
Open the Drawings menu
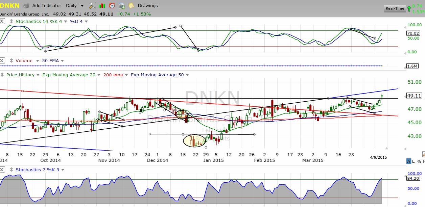(148, 5)
